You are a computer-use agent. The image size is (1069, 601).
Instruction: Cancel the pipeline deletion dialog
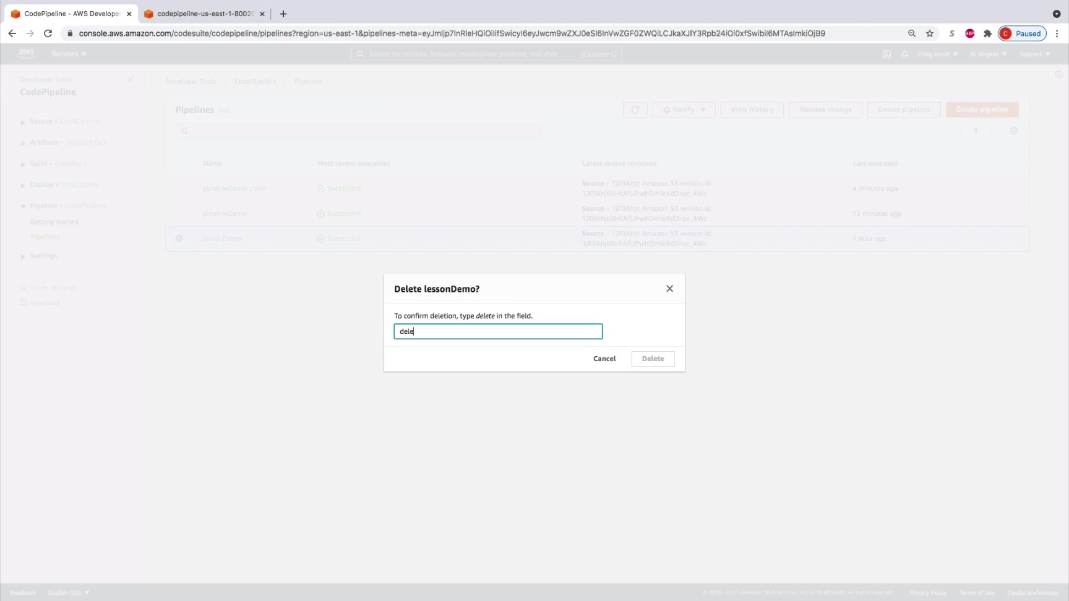(604, 359)
